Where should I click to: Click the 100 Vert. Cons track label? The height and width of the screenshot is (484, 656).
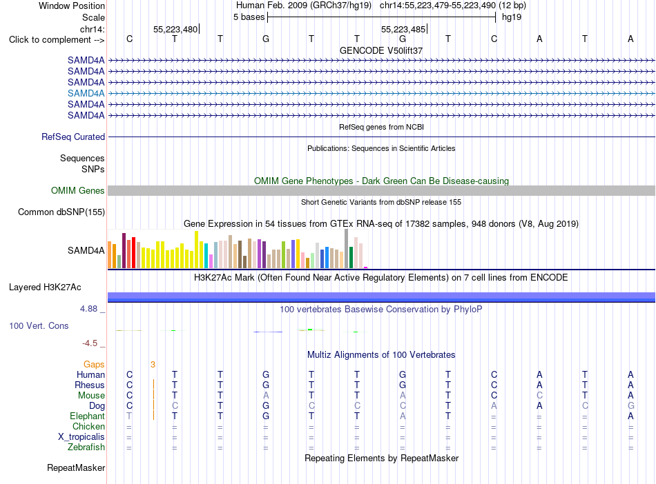click(39, 325)
